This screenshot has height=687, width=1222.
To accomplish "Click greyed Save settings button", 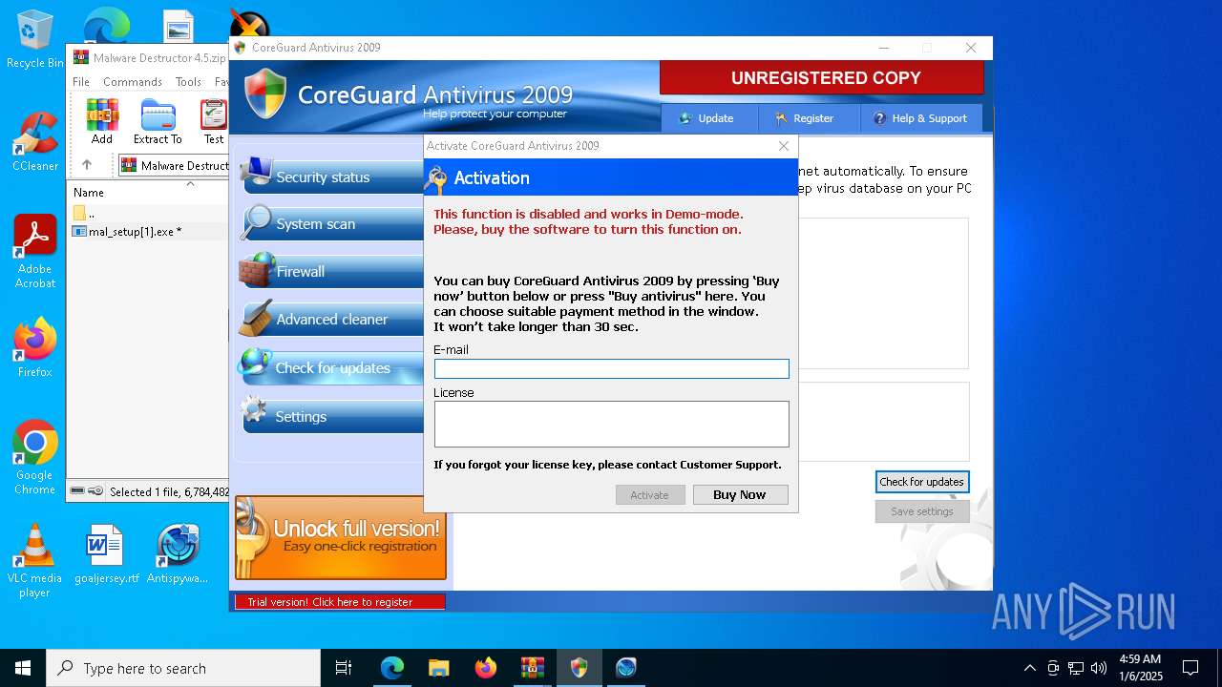I will pyautogui.click(x=922, y=511).
